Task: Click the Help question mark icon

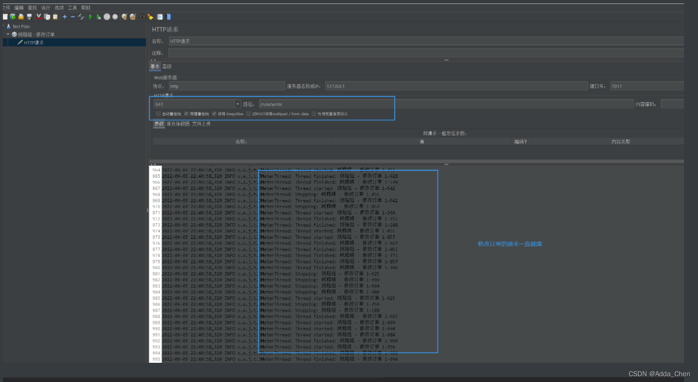Action: point(168,17)
